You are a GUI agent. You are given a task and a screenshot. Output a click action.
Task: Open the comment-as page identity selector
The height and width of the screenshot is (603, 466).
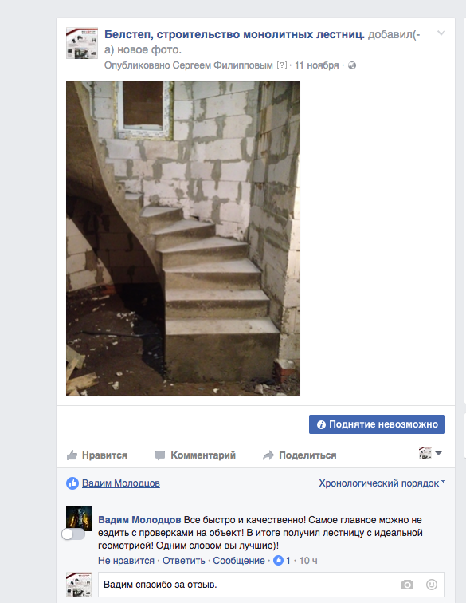click(430, 453)
